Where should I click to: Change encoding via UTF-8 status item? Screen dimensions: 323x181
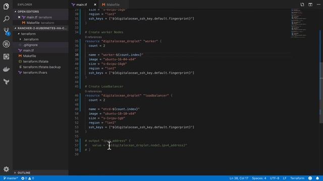tap(275, 178)
